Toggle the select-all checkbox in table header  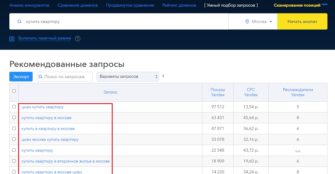[x=14, y=91]
